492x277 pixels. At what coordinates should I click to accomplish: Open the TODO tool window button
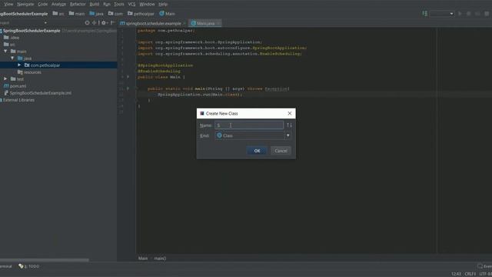pos(29,266)
